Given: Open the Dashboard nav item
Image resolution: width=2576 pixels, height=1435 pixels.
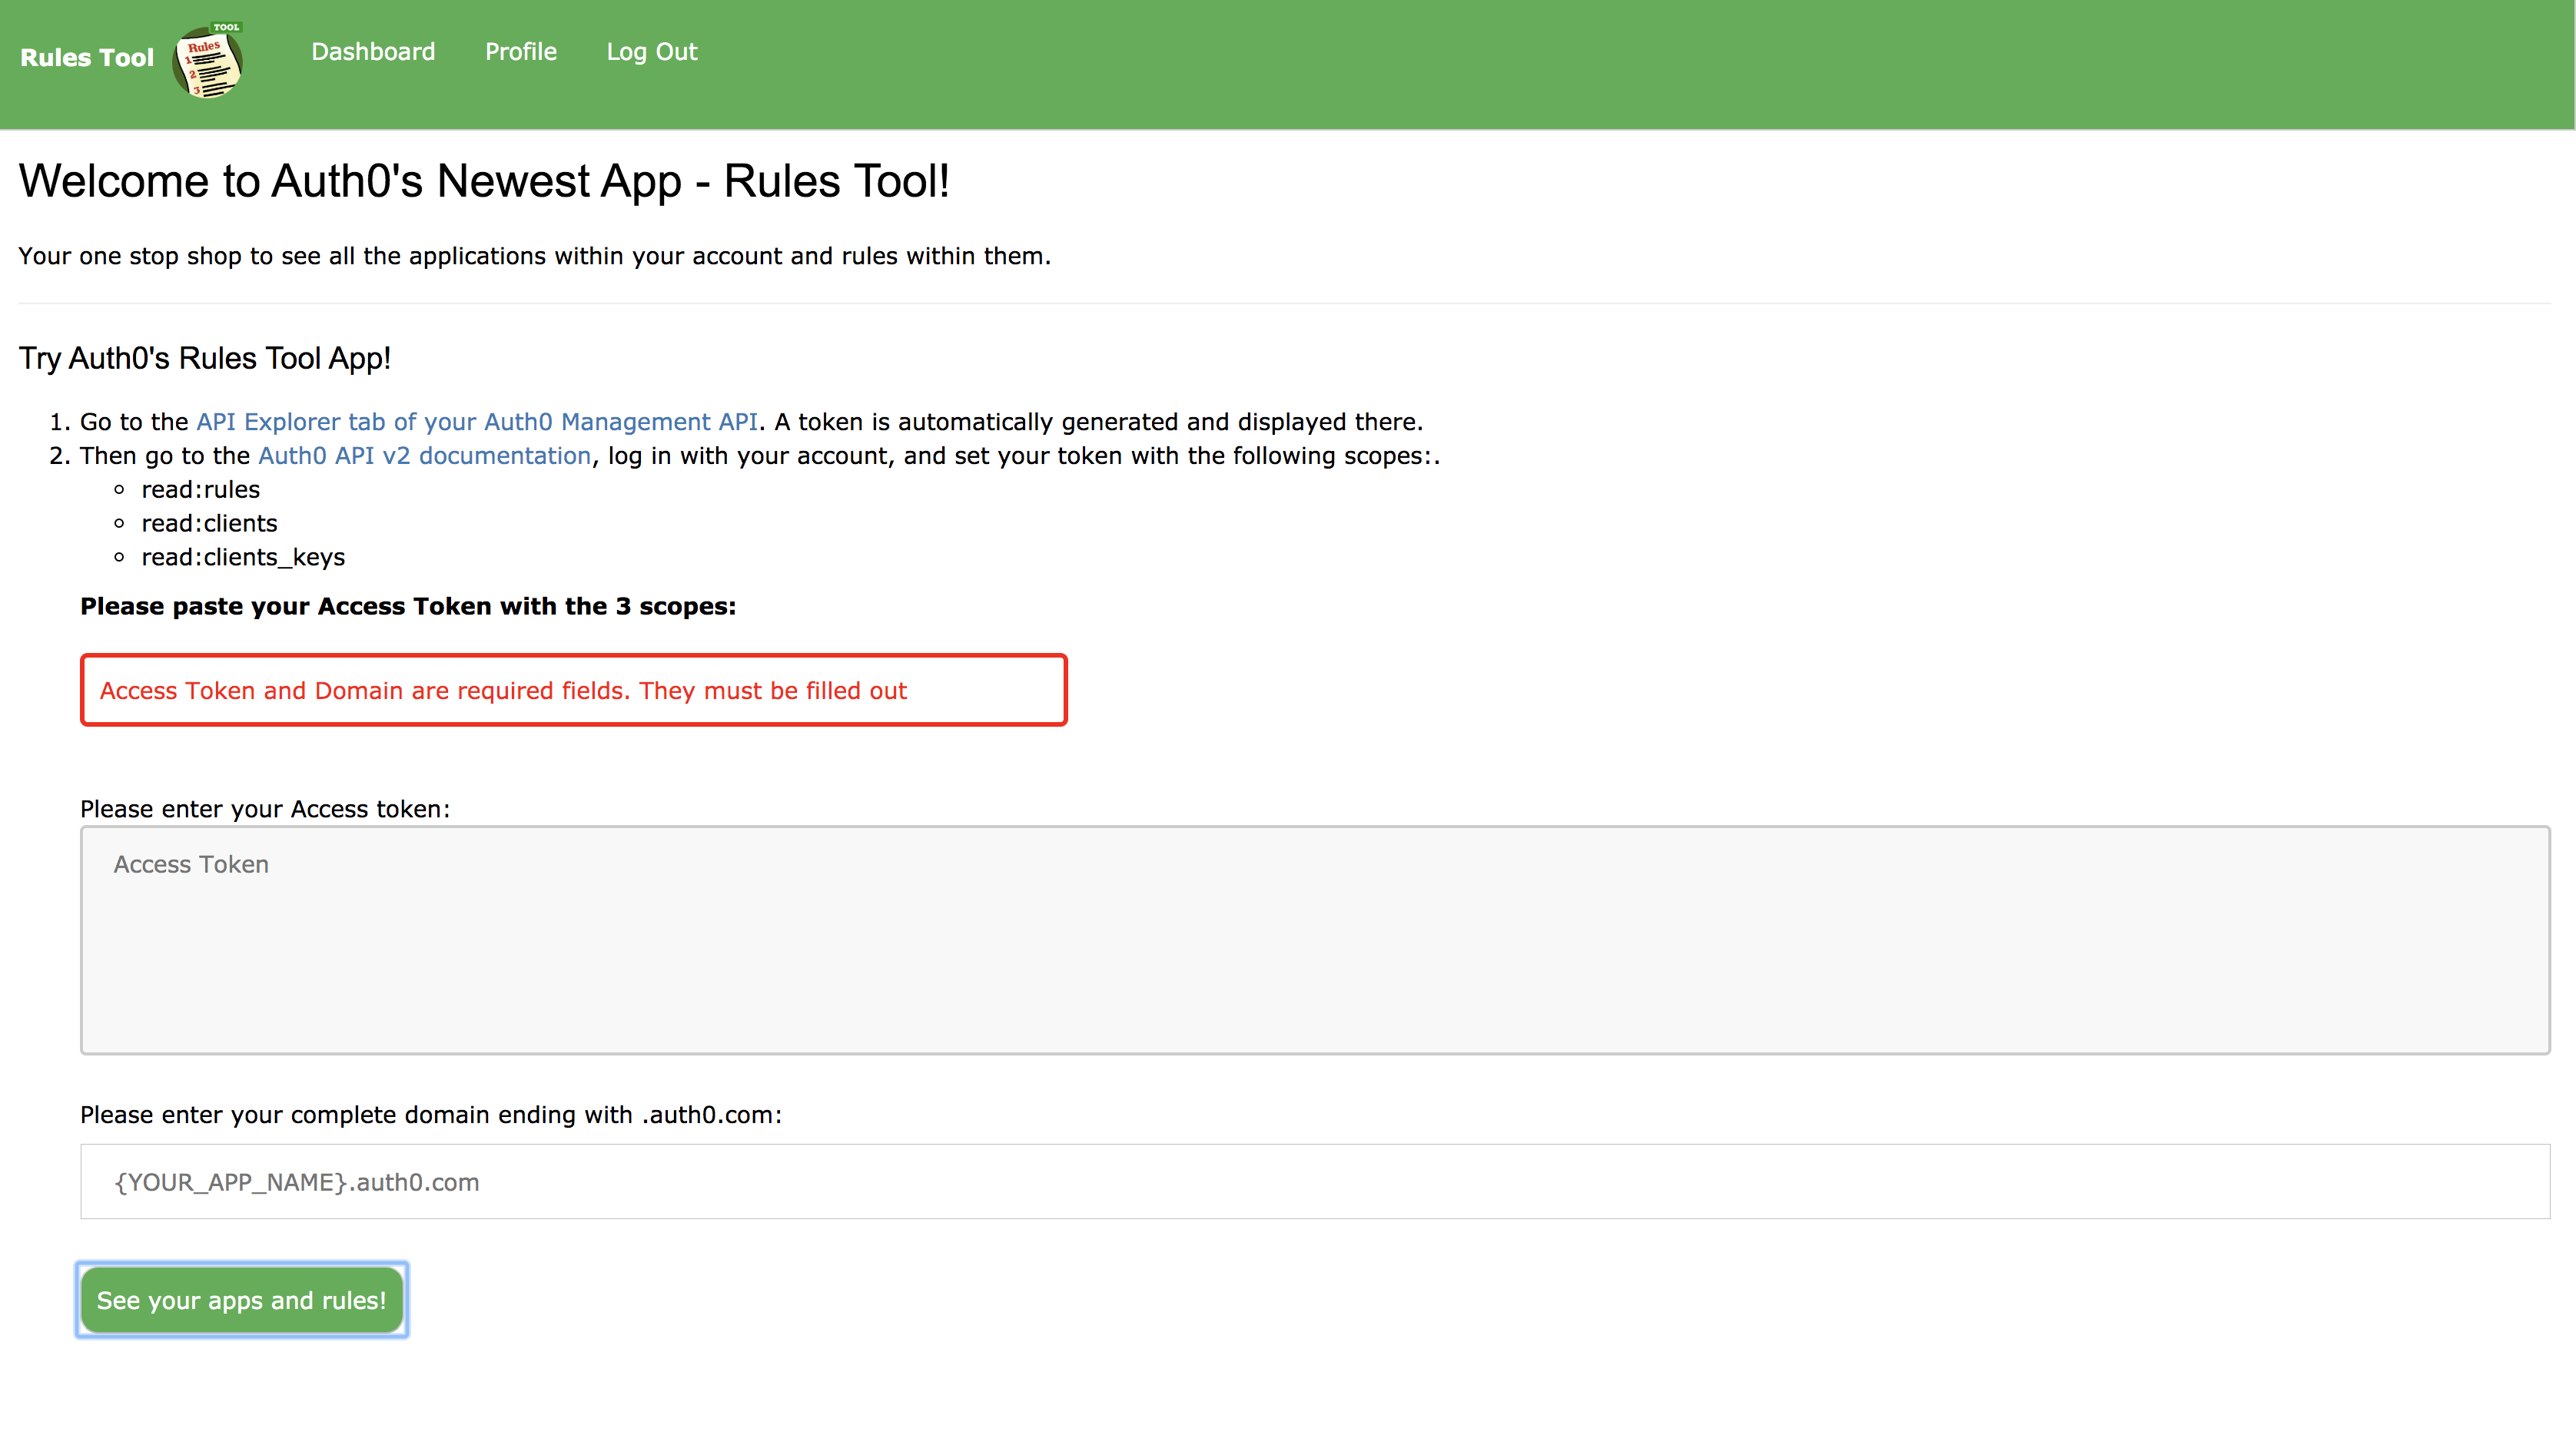Looking at the screenshot, I should coord(373,52).
